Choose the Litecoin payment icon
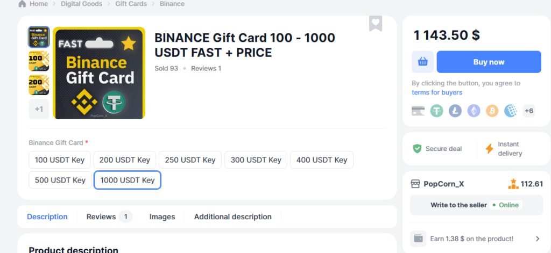 455,111
